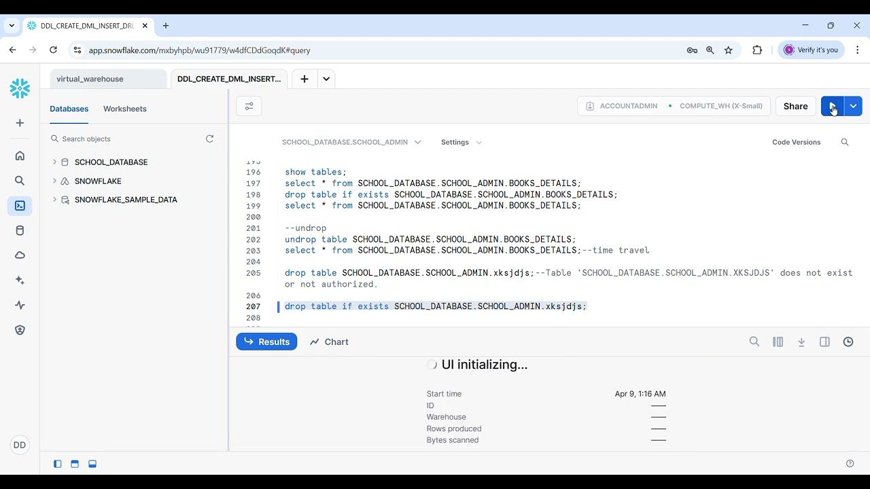Add a new worksheet tab

pos(304,79)
